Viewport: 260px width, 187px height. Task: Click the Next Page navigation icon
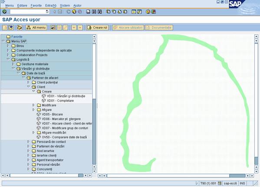[x=119, y=12]
